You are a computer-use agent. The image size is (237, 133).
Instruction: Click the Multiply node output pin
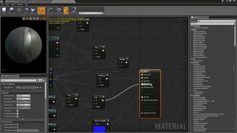coord(127,62)
